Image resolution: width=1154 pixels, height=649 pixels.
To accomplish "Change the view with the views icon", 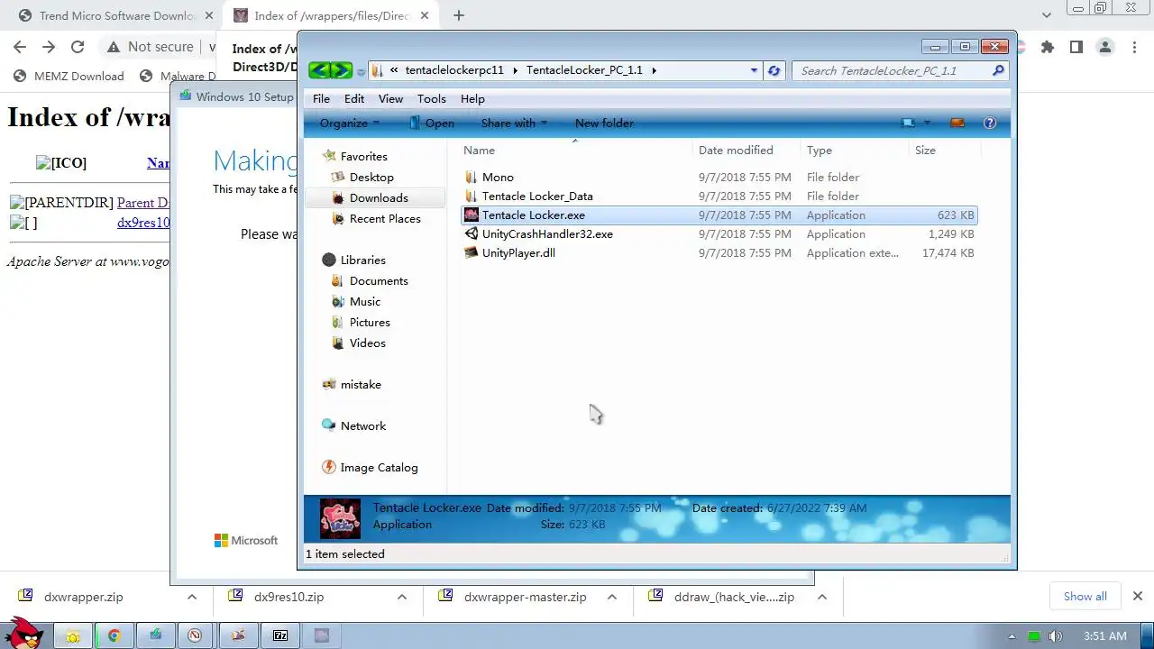I will click(909, 123).
